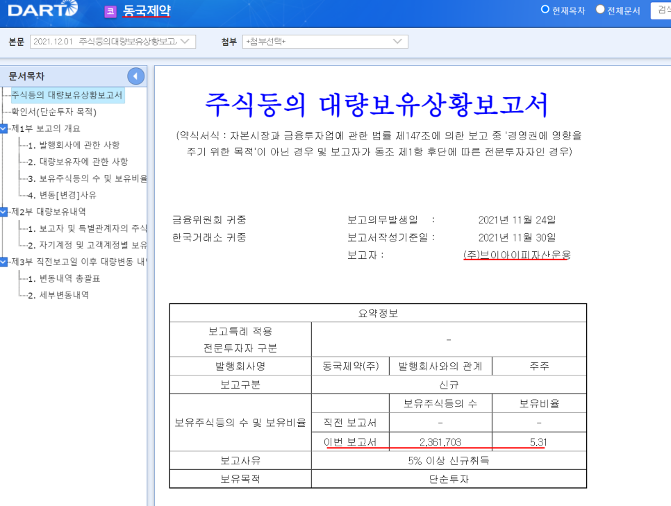Screen dimensions: 671x506
Task: Open 1. 발행회사에 관한 사항
Action: 74,145
